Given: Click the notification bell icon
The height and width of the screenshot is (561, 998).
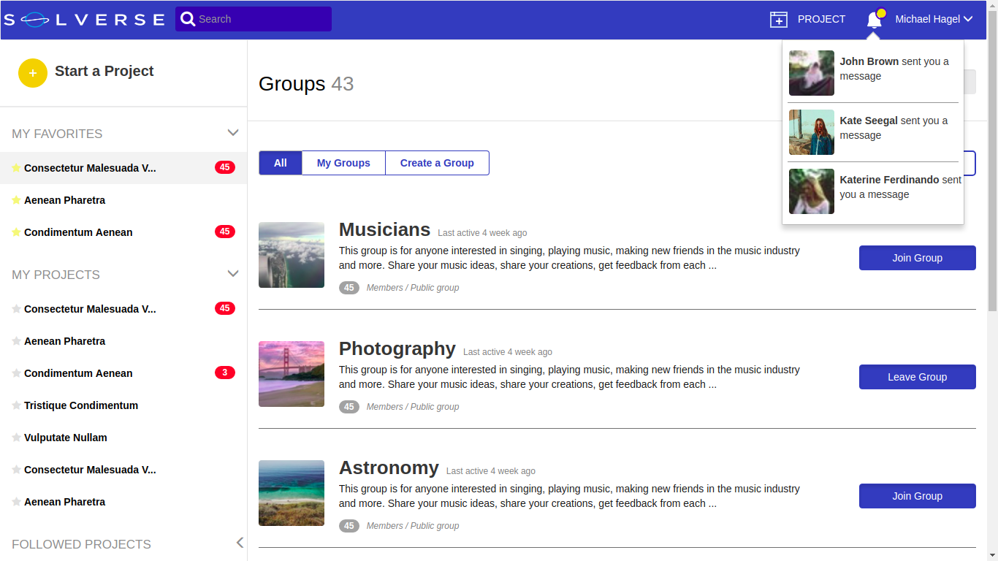Looking at the screenshot, I should (x=874, y=20).
